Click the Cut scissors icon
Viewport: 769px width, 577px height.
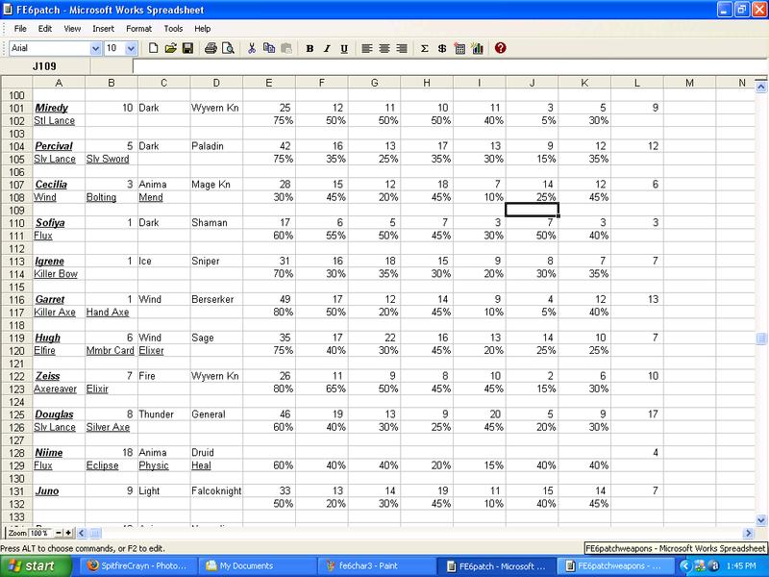tap(252, 48)
